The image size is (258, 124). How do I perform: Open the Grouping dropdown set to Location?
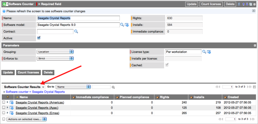pyautogui.click(x=55, y=52)
